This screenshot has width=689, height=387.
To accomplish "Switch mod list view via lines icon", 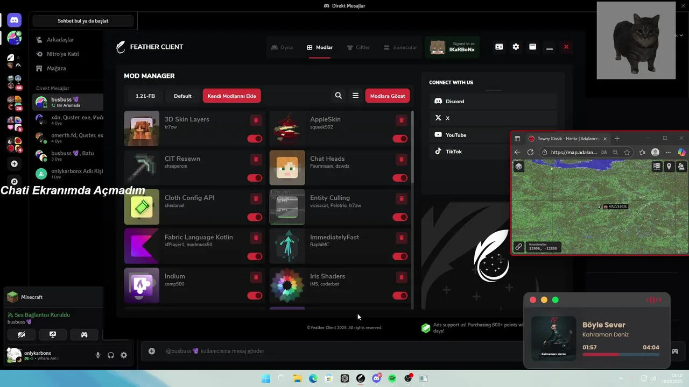I will pos(355,96).
